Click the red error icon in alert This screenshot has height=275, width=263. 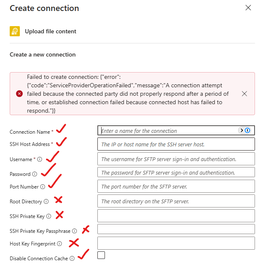pyautogui.click(x=19, y=94)
